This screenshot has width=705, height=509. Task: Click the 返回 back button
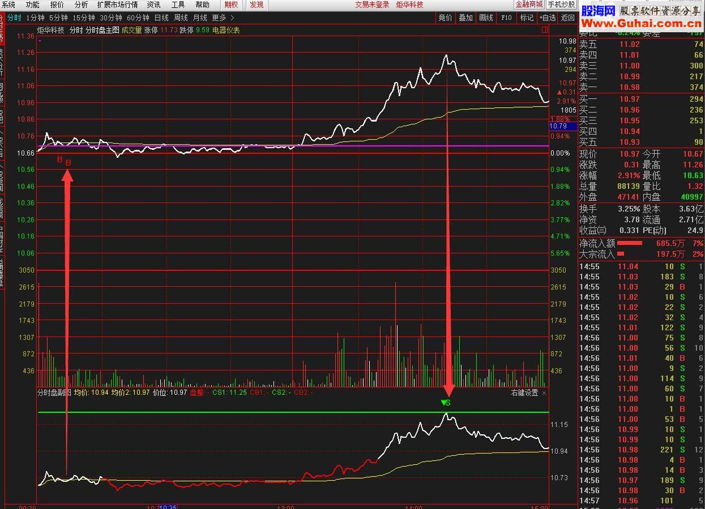click(567, 18)
